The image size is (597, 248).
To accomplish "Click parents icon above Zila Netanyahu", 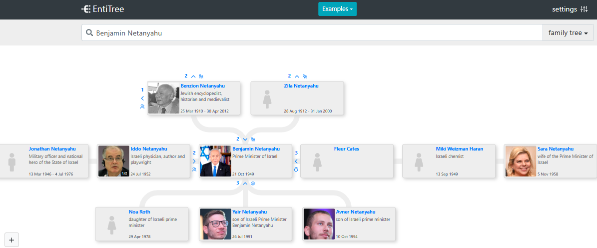I will click(305, 76).
